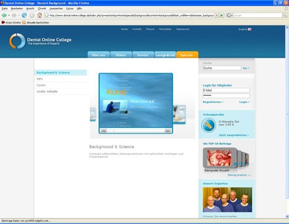Click the Retrograder Sinuslift thumbnail
The image size is (289, 224).
click(x=219, y=158)
